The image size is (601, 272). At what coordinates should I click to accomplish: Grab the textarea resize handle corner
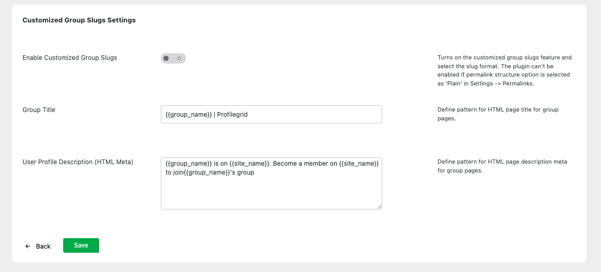(x=379, y=206)
